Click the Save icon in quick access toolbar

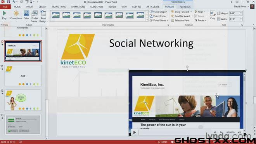tap(8, 2)
